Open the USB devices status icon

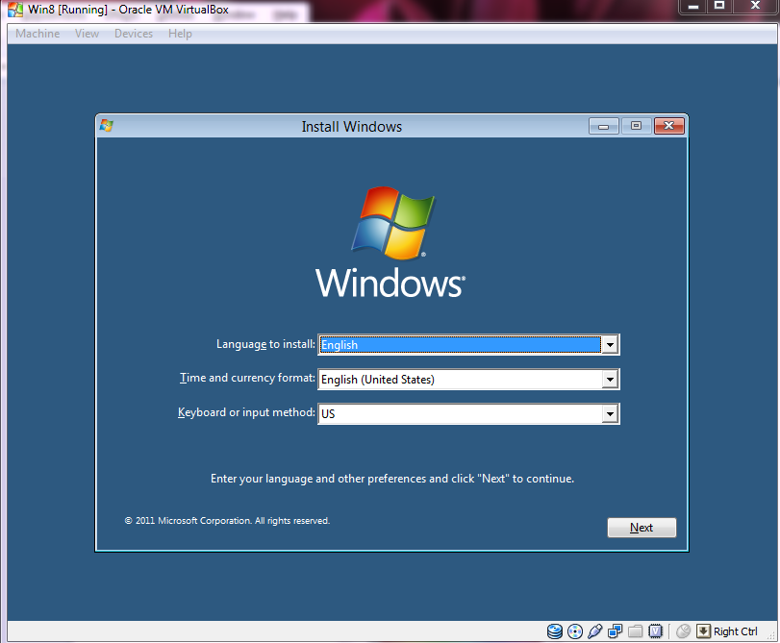[595, 631]
